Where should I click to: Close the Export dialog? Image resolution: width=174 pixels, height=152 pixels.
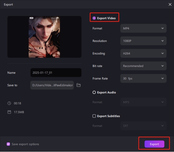tap(170, 4)
